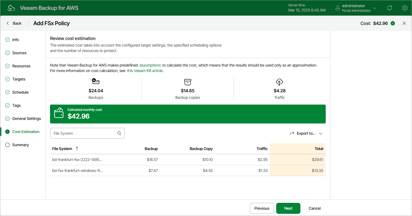Screen dimensions: 412x216
Task: Click the wallet icon in the monthly cost banner
Action: tap(59, 113)
